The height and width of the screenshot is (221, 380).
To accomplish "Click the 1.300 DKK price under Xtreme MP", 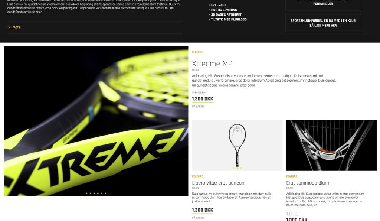I will click(203, 99).
